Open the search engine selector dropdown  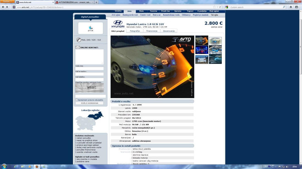coord(228,7)
